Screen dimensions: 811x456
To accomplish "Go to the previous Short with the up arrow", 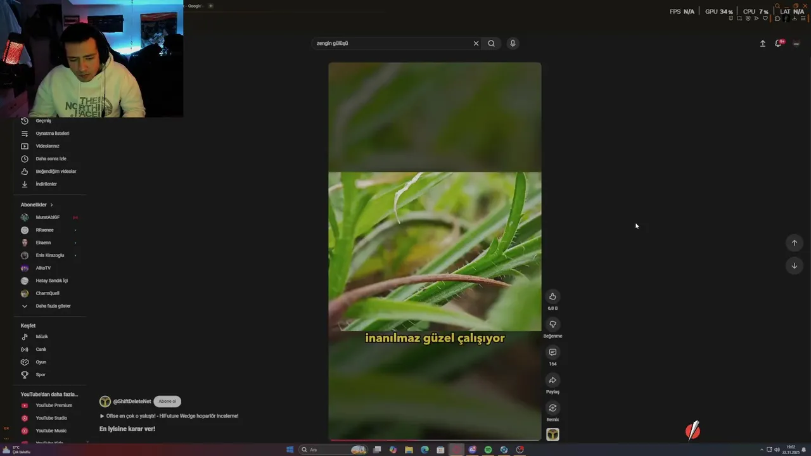I will click(x=794, y=243).
